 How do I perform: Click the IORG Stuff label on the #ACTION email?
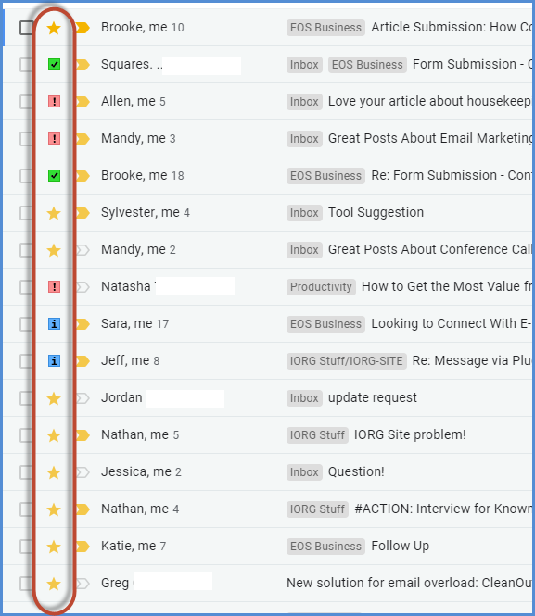click(317, 509)
